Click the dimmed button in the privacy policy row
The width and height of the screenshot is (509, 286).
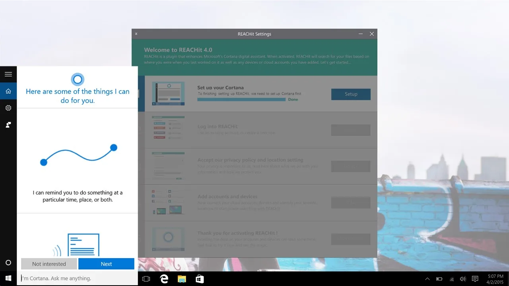[x=351, y=166]
